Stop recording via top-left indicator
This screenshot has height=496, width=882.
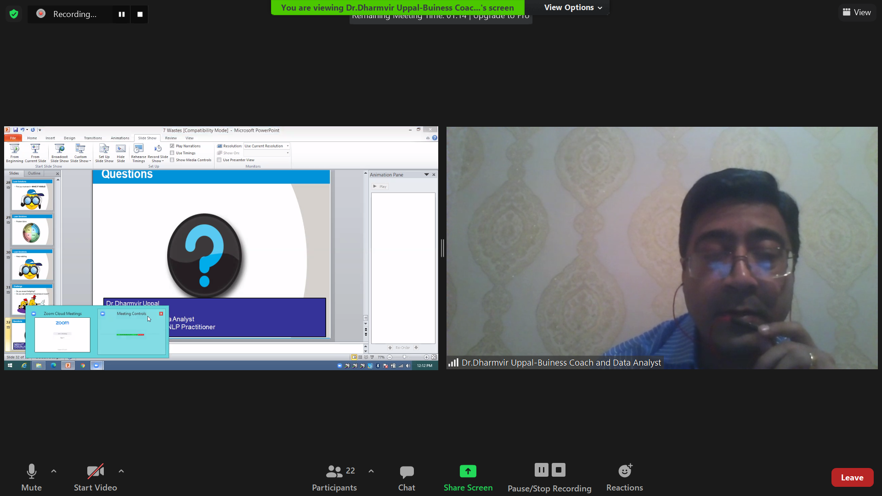coord(140,14)
